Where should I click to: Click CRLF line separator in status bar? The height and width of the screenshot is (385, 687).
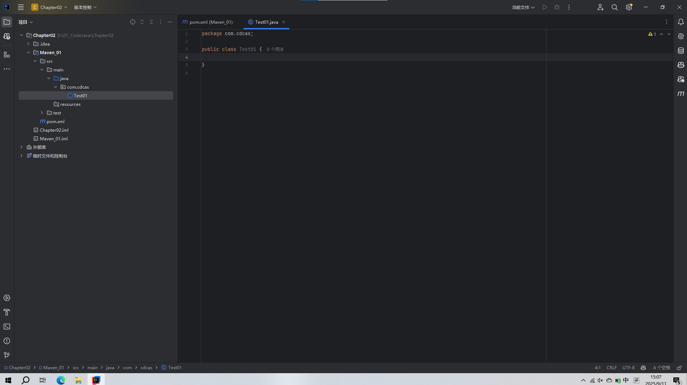pyautogui.click(x=612, y=368)
